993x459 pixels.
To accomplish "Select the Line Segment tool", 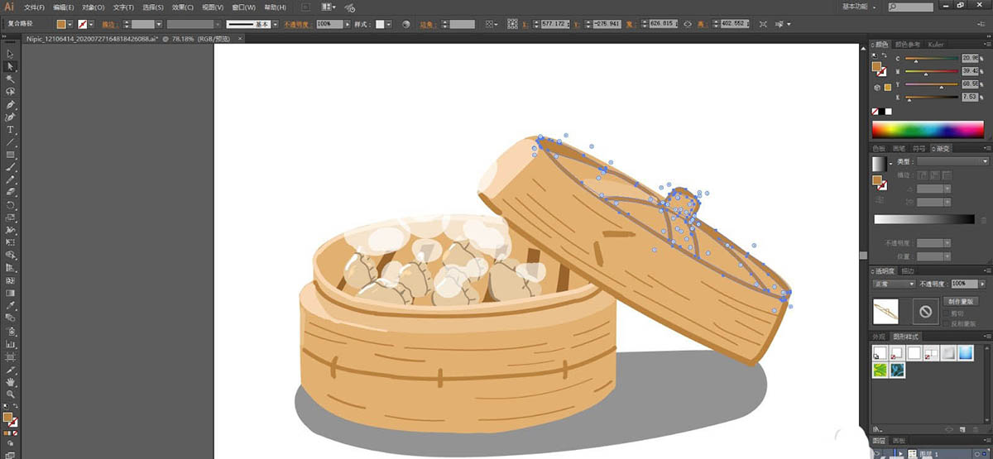I will point(11,142).
